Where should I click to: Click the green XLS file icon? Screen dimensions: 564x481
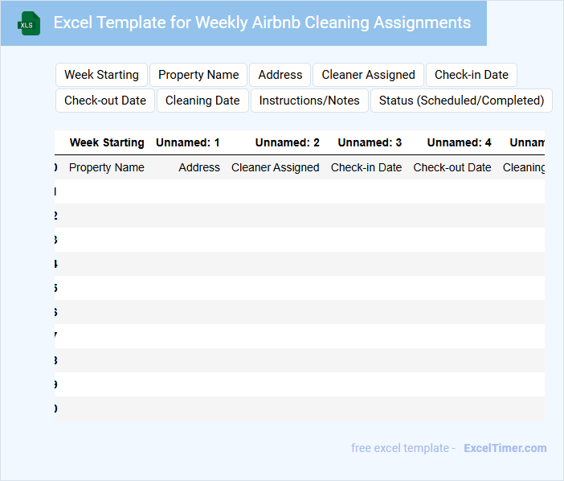29,23
